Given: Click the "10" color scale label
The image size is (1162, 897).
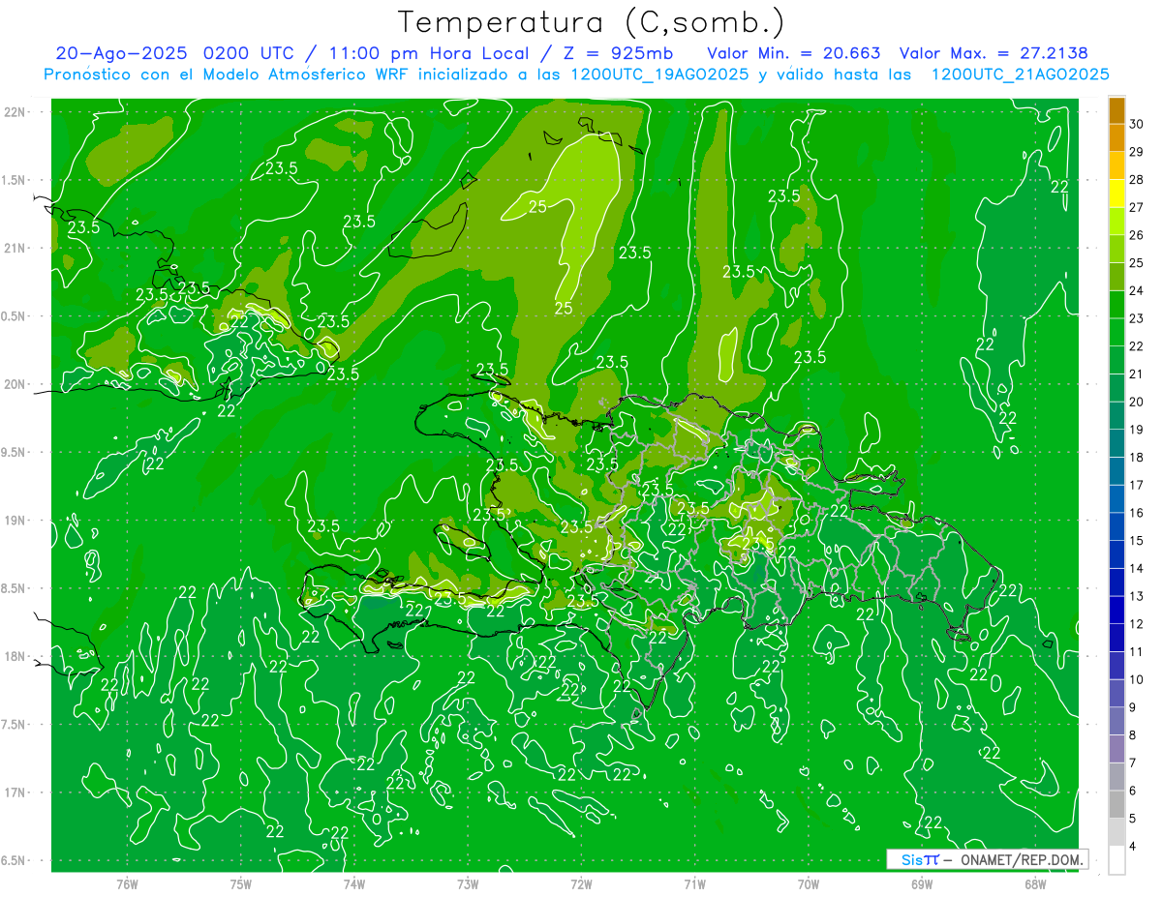Looking at the screenshot, I should 1137,679.
